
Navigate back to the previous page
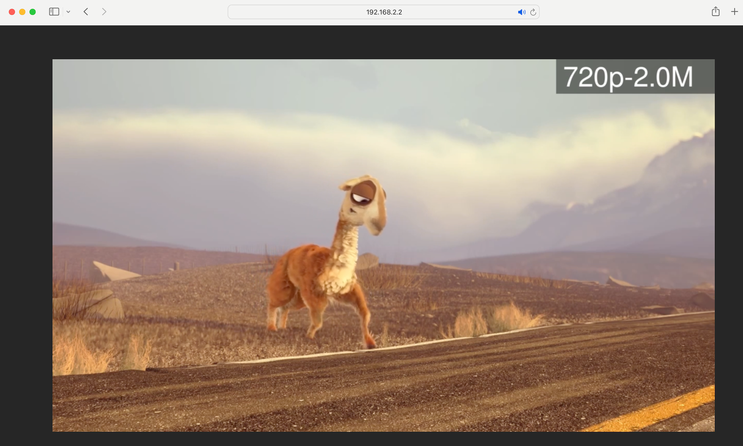(x=85, y=11)
